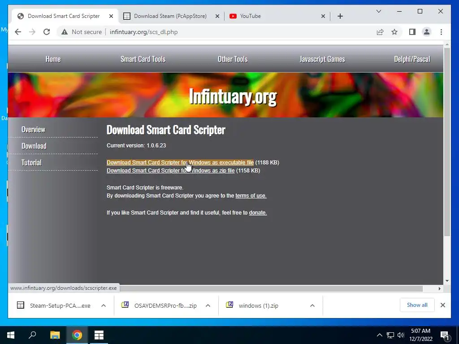
Task: Open the browser side panel
Action: point(412,32)
